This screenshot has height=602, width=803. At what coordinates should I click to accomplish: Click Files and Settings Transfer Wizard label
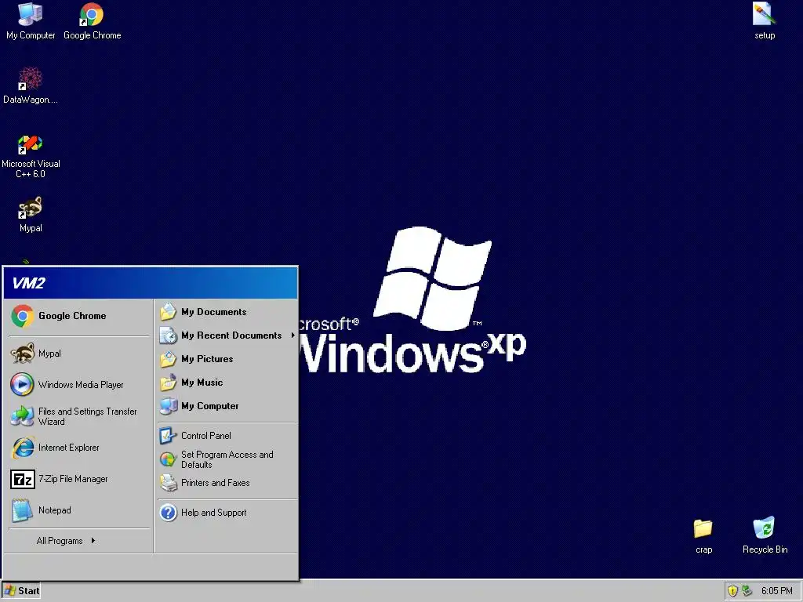tap(88, 416)
